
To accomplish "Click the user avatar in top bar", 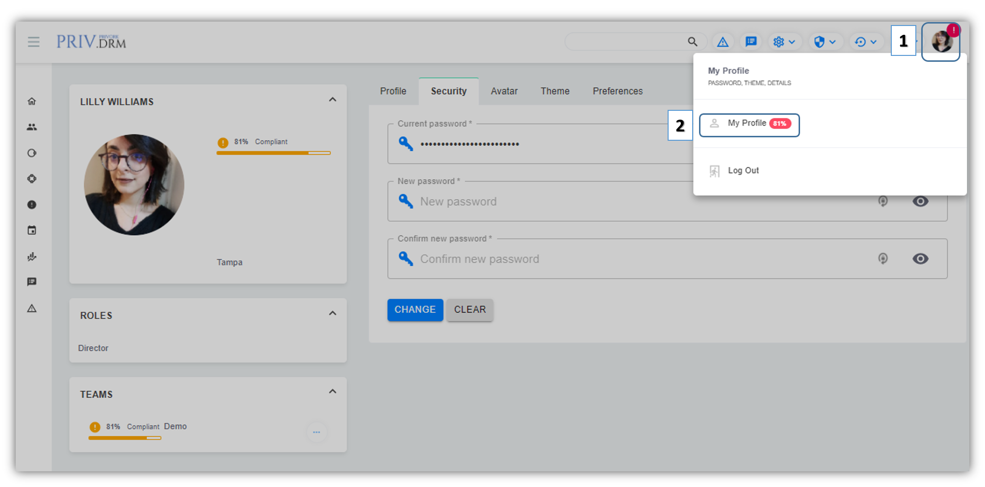I will pos(941,42).
